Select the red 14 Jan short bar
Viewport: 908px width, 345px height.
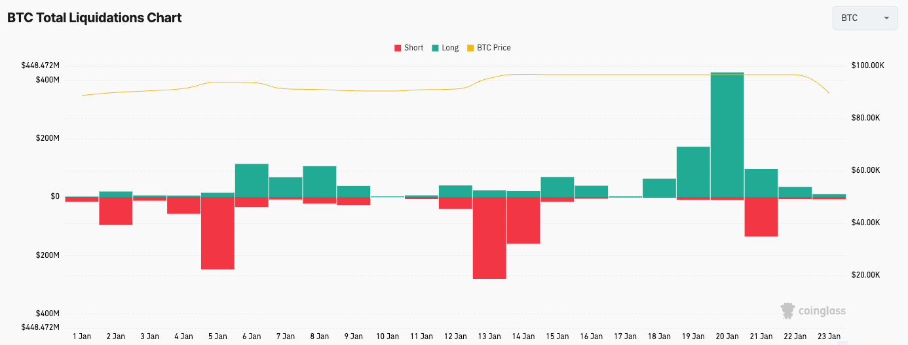pyautogui.click(x=523, y=220)
